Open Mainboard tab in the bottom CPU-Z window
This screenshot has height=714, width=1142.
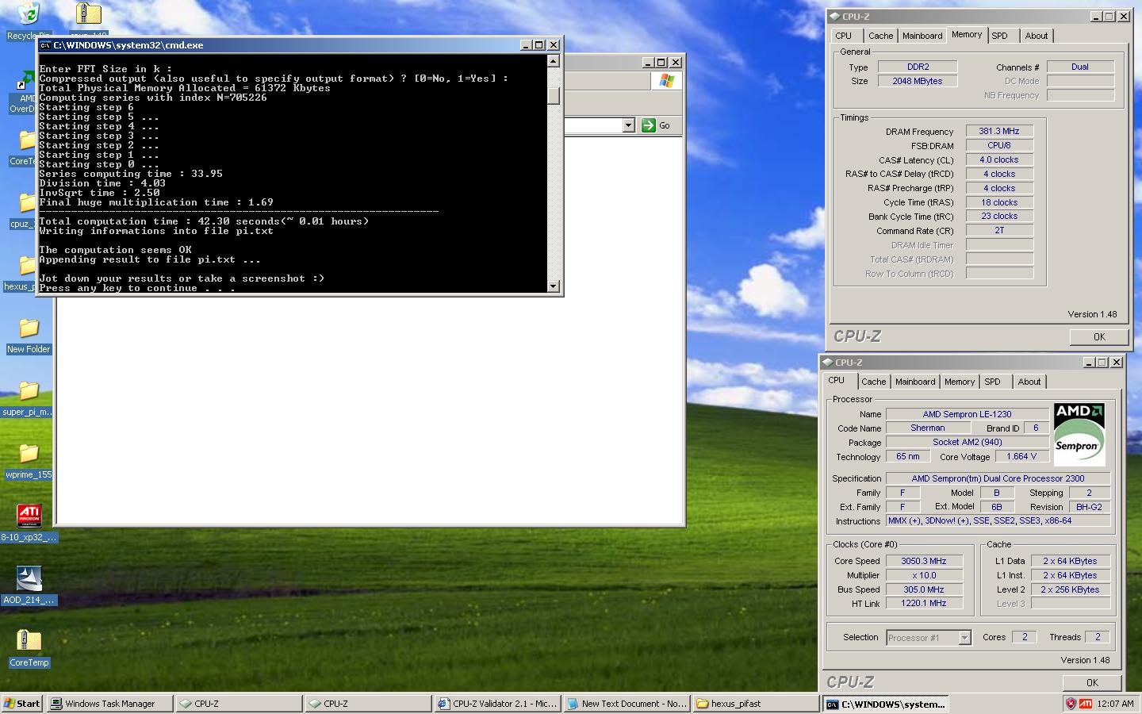pyautogui.click(x=915, y=382)
